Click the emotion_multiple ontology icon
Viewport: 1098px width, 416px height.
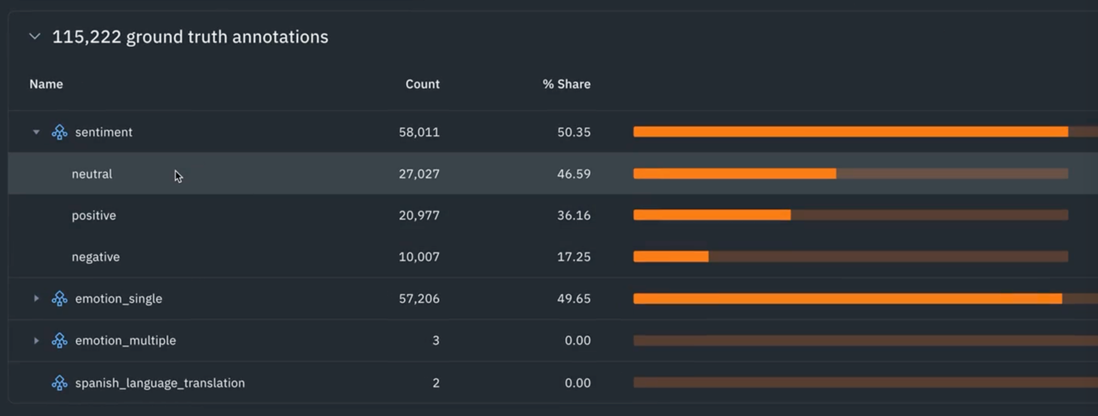(59, 340)
